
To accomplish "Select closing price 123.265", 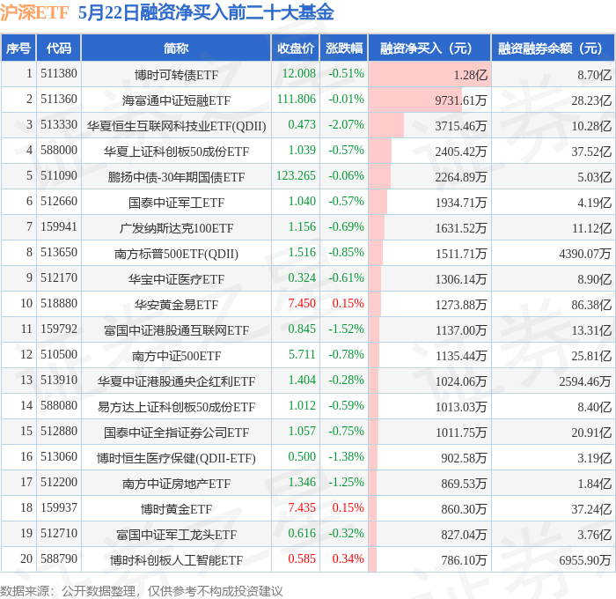I will click(296, 176).
